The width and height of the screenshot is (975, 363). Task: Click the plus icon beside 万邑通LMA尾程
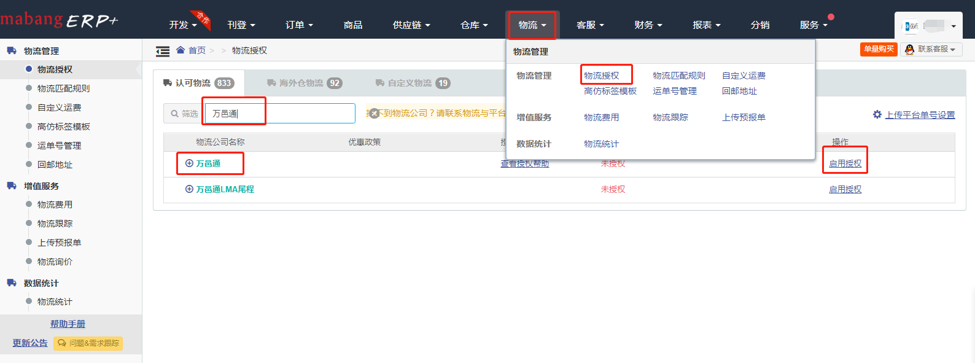click(189, 189)
